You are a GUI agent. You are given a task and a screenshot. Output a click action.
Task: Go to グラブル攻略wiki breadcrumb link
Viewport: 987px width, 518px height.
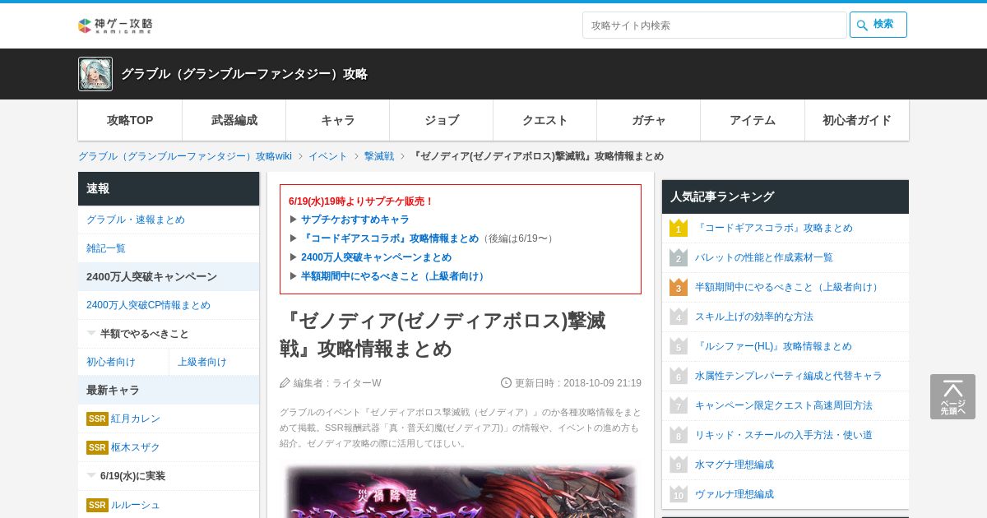point(185,156)
